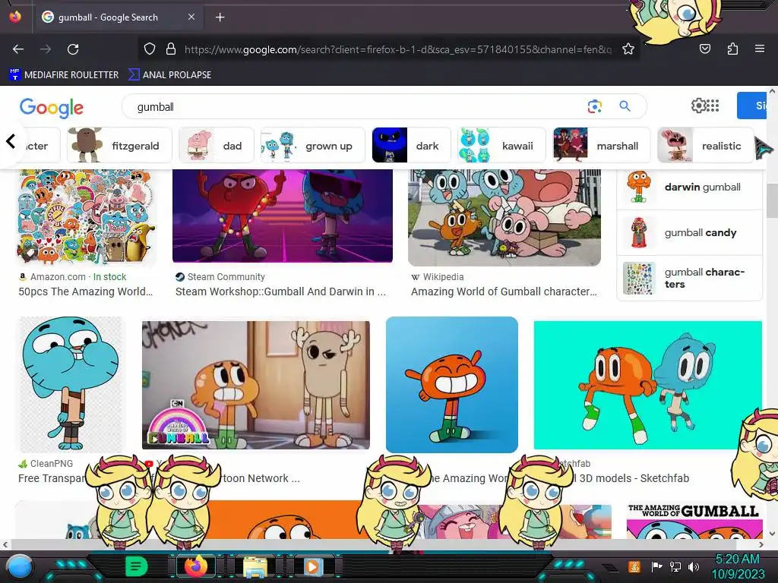Click the blue Sign in button
This screenshot has width=778, height=583.
751,106
